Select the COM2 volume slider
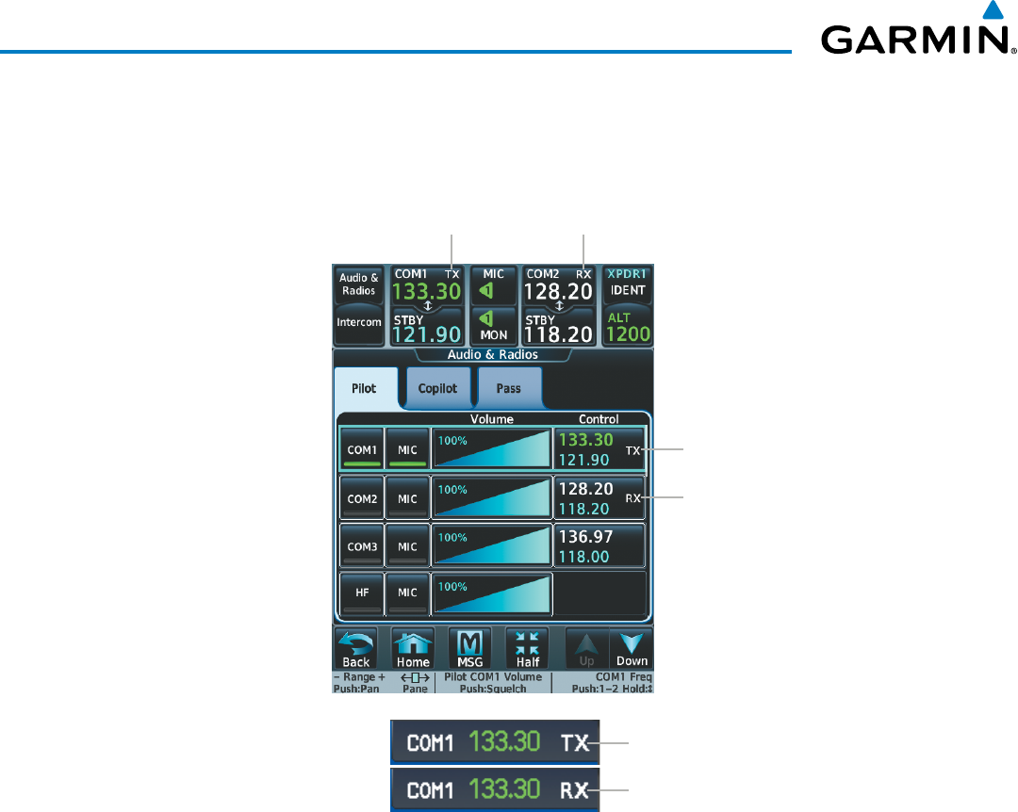Screen dimensions: 1018x812 tap(492, 498)
